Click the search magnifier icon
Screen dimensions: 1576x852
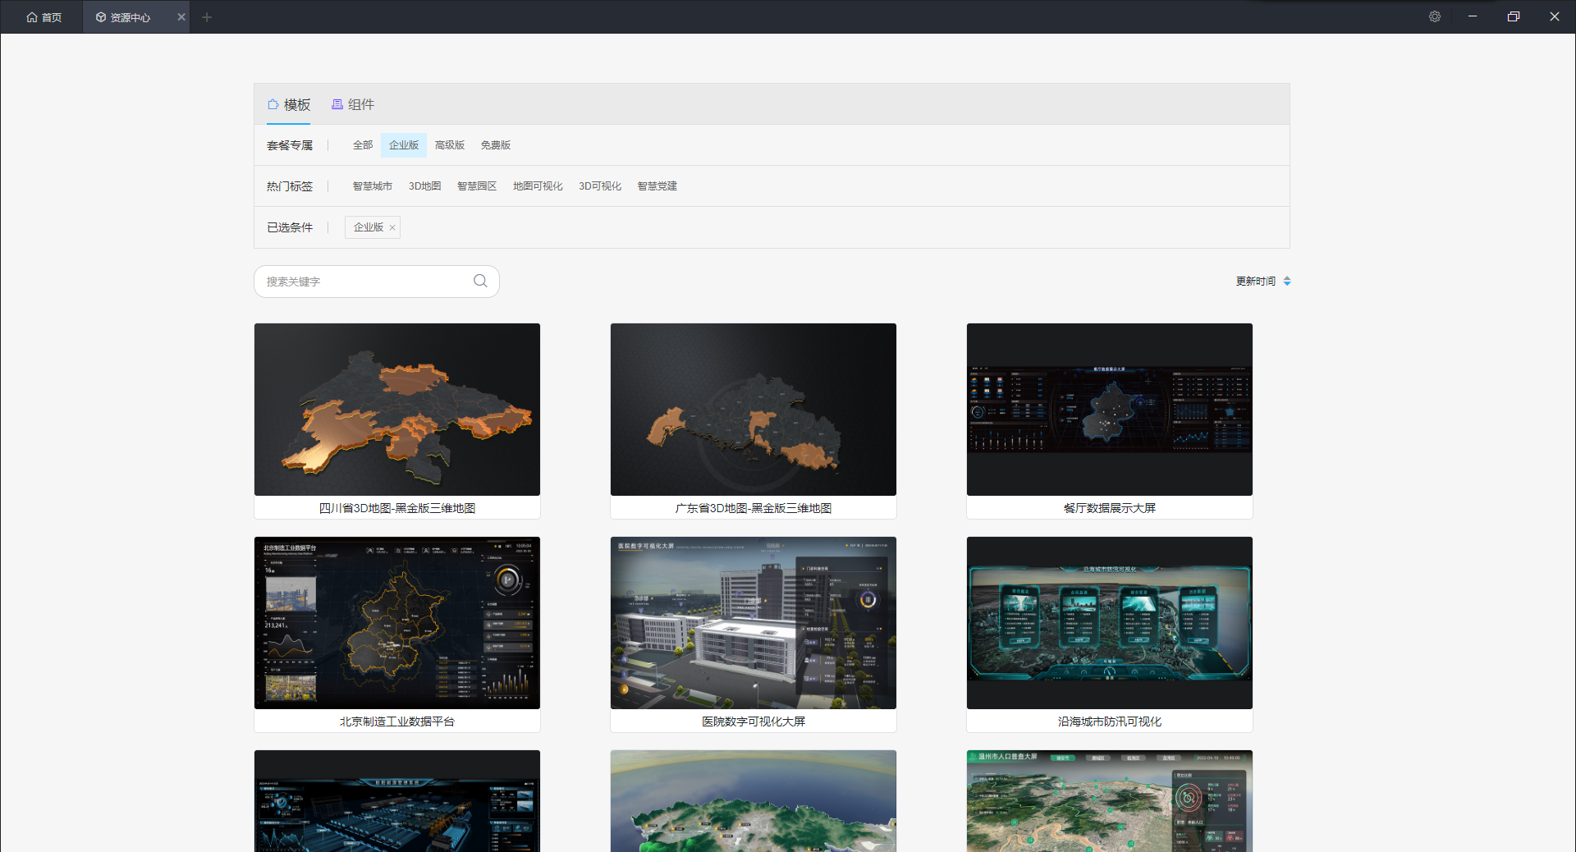click(480, 282)
